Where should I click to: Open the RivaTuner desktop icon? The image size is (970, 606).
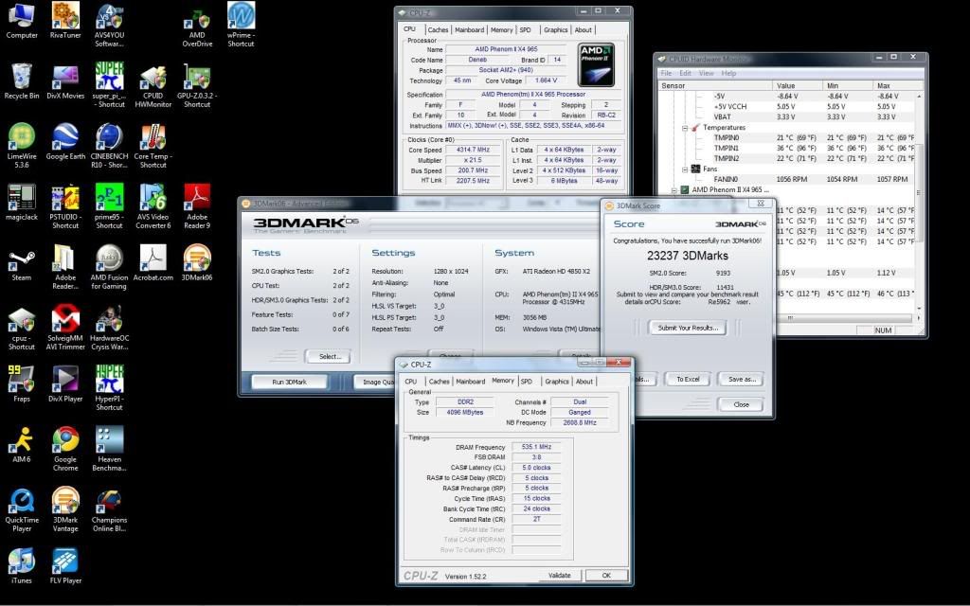click(65, 21)
